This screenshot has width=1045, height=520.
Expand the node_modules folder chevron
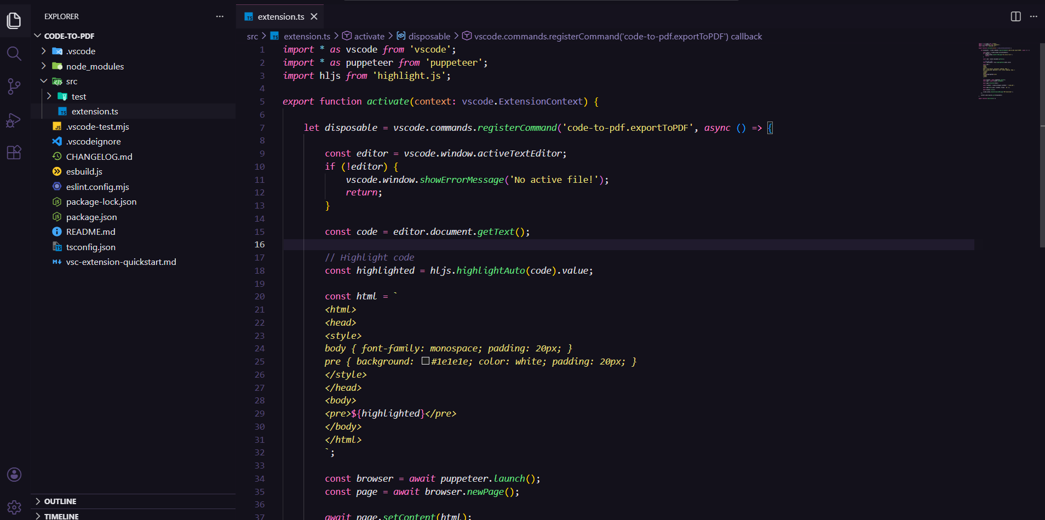tap(43, 66)
